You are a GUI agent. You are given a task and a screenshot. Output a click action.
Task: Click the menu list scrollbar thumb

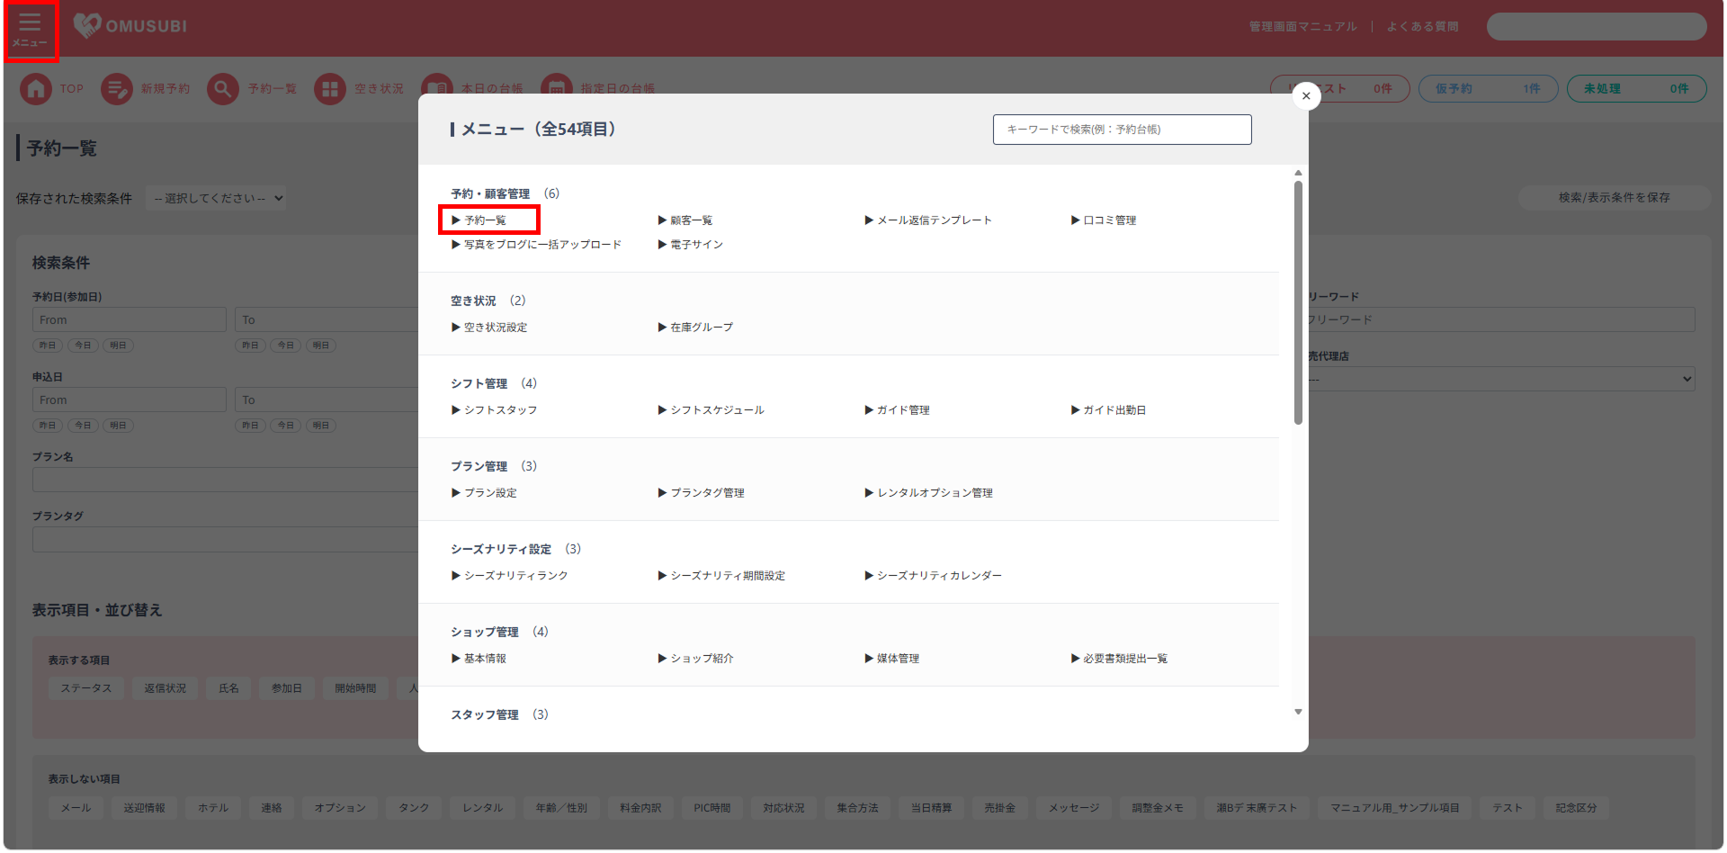pos(1298,302)
